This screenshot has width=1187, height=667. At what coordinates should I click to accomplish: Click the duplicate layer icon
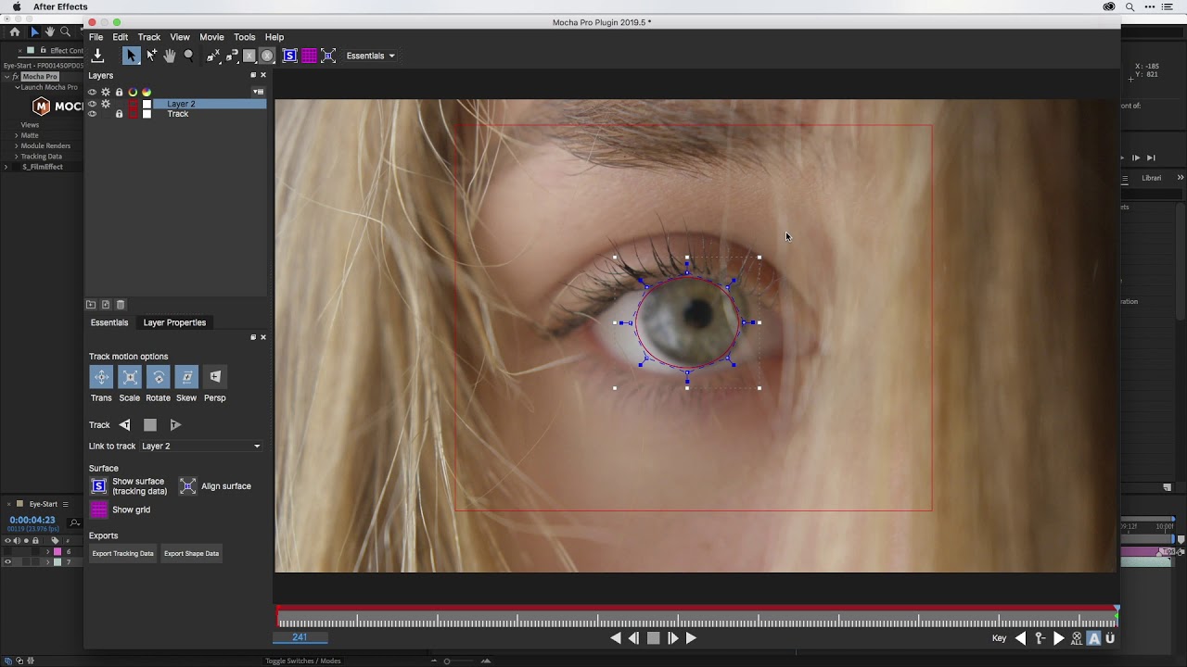coord(106,305)
